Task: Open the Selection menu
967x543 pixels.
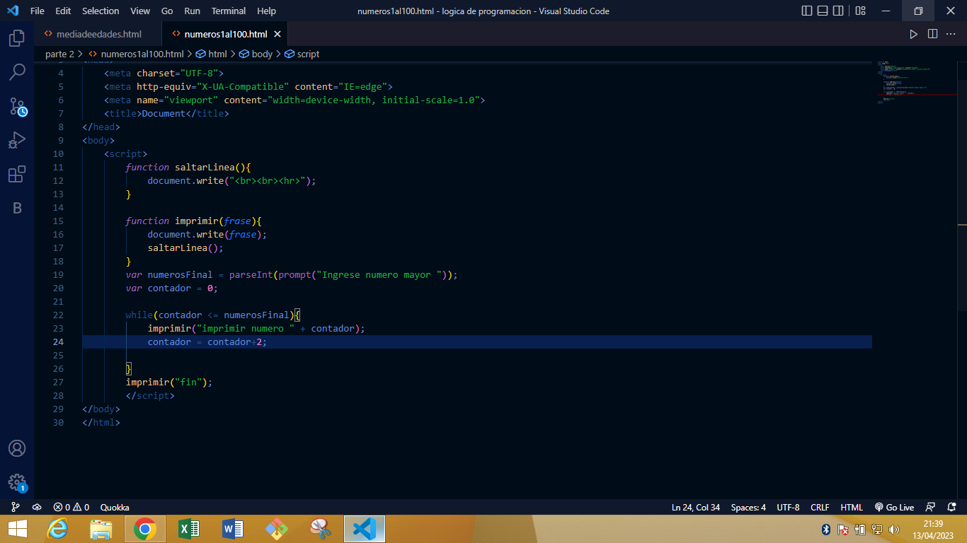Action: click(x=101, y=11)
